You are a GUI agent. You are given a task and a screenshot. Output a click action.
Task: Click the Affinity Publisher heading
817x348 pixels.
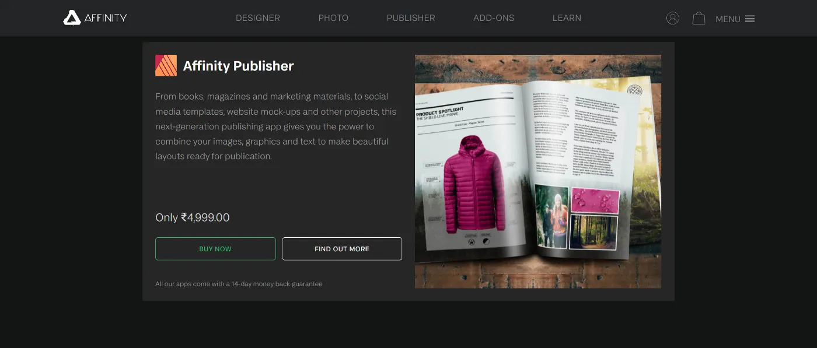(239, 66)
